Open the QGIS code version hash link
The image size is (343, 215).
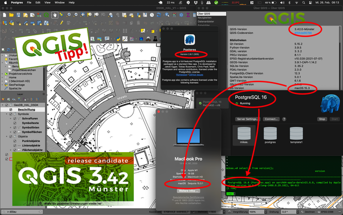pyautogui.click(x=303, y=33)
